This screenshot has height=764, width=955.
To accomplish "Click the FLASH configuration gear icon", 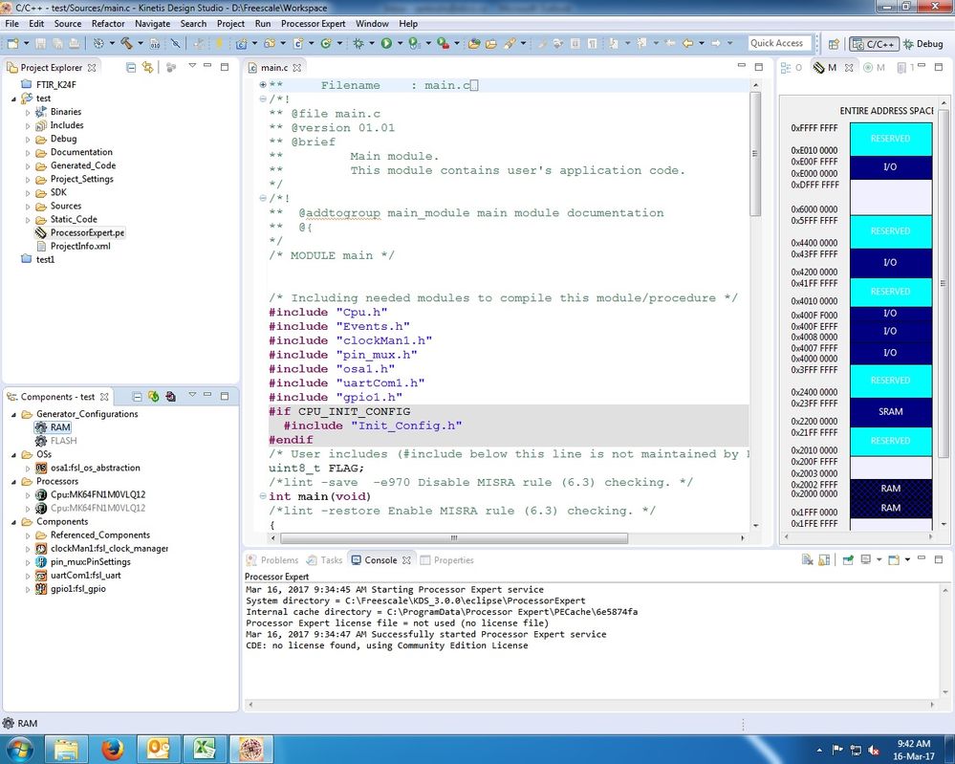I will [x=41, y=441].
